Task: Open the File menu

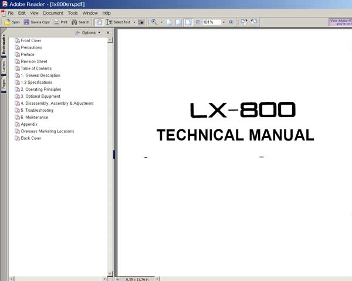Action: coord(11,13)
